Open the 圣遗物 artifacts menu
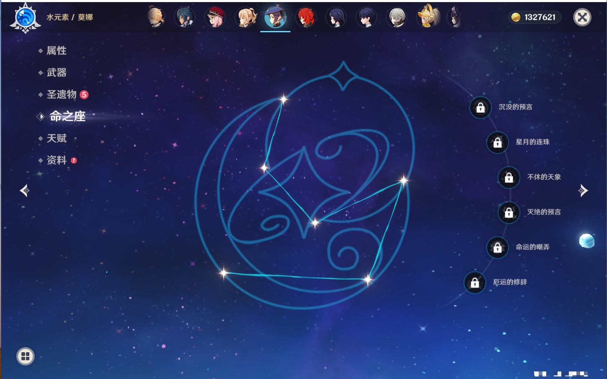 [62, 95]
